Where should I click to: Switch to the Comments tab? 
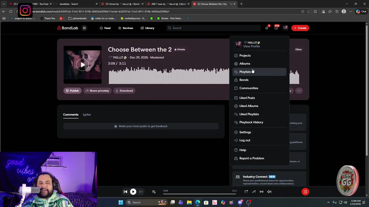click(71, 114)
